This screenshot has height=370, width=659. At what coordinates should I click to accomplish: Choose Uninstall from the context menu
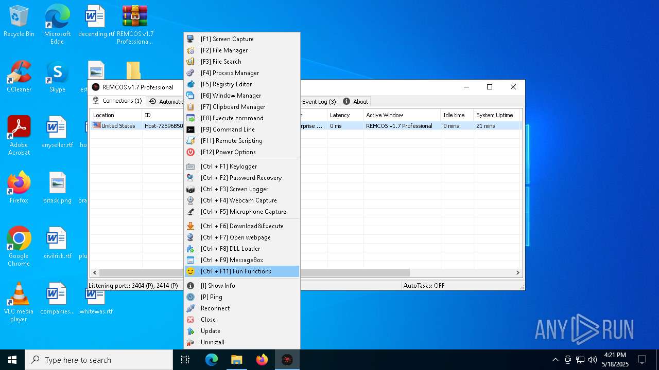pyautogui.click(x=242, y=342)
